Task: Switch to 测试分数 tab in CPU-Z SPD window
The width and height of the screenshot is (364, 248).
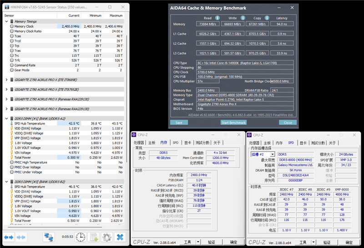Action: click(318, 143)
